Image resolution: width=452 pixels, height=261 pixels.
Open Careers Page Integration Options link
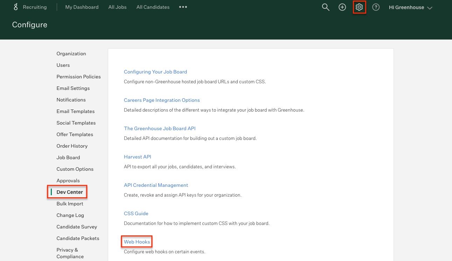[162, 100]
